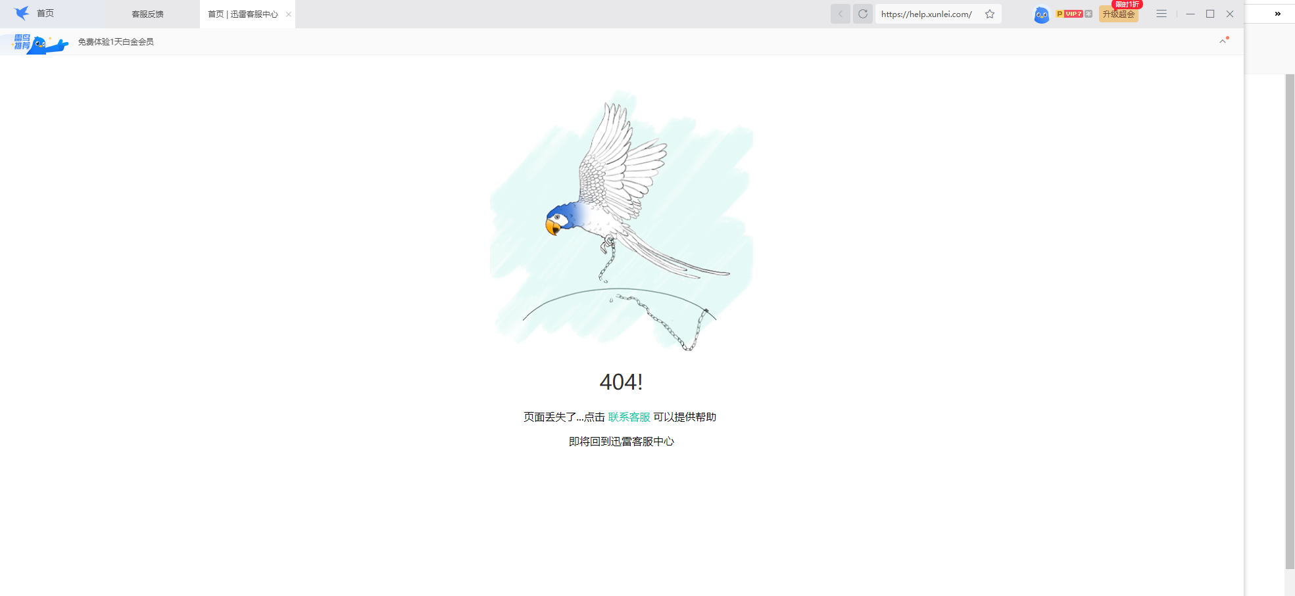
Task: Claim 免费体验1天白金会员 offer
Action: (x=115, y=41)
